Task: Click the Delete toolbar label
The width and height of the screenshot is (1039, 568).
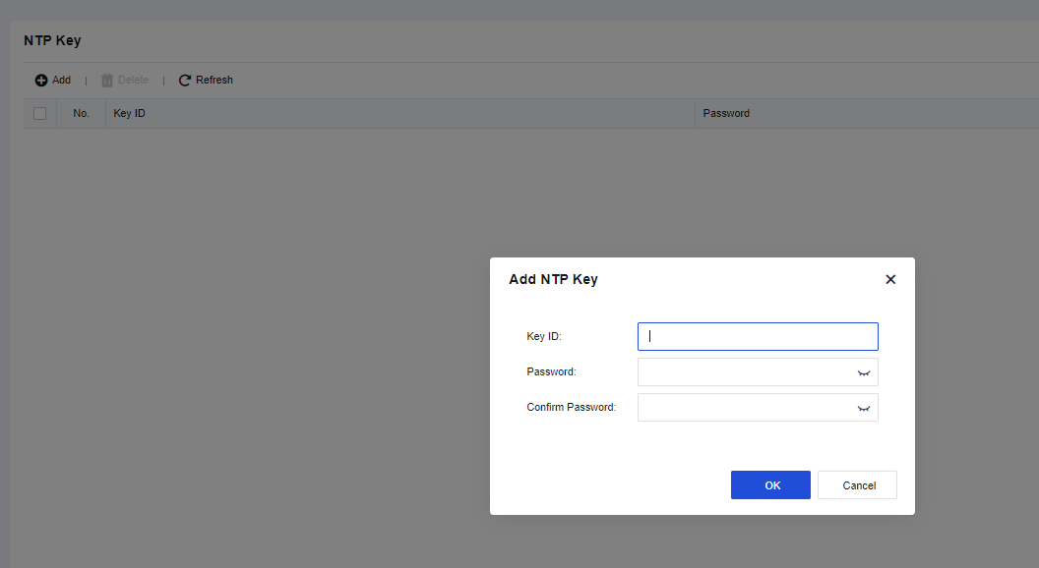Action: point(134,81)
